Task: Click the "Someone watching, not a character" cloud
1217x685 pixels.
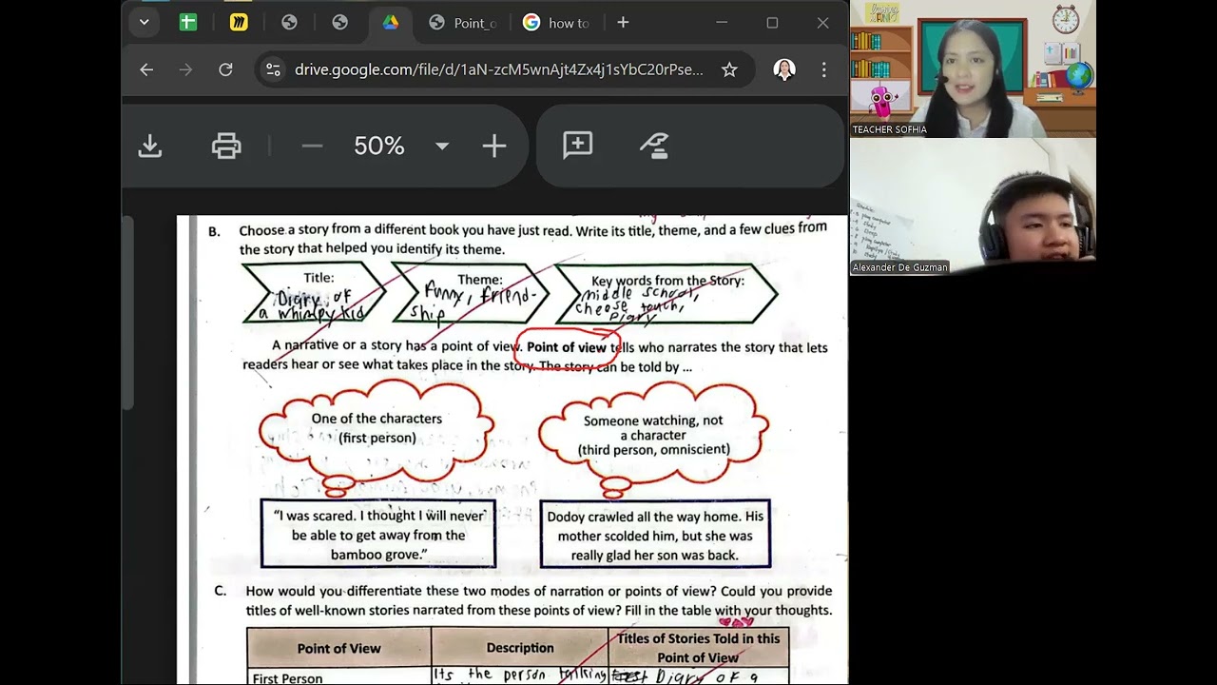Action: pyautogui.click(x=654, y=435)
